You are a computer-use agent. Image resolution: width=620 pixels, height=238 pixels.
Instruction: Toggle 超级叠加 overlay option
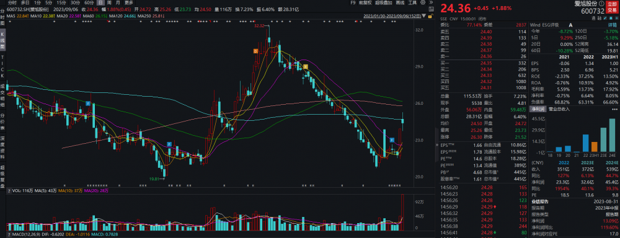click(x=384, y=2)
